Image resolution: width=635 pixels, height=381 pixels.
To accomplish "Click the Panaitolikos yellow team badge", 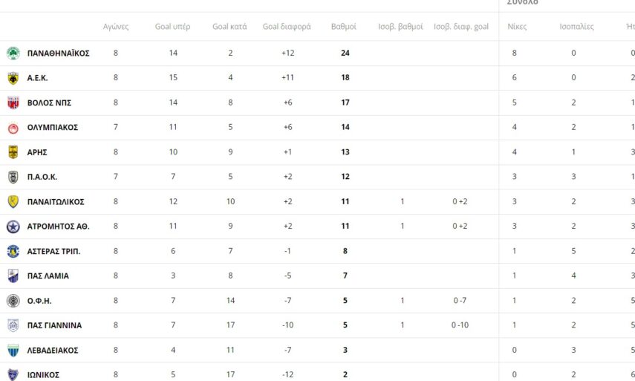I will [13, 202].
